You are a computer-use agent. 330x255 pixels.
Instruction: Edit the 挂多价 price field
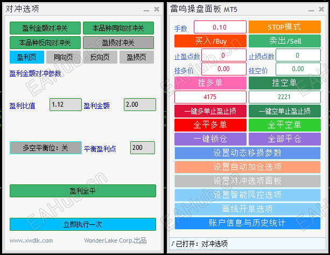(224, 69)
